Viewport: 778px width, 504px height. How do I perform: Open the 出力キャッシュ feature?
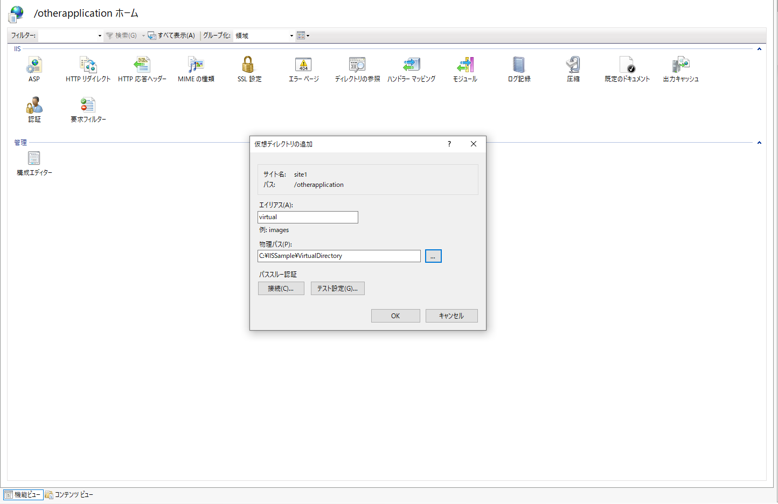tap(680, 69)
